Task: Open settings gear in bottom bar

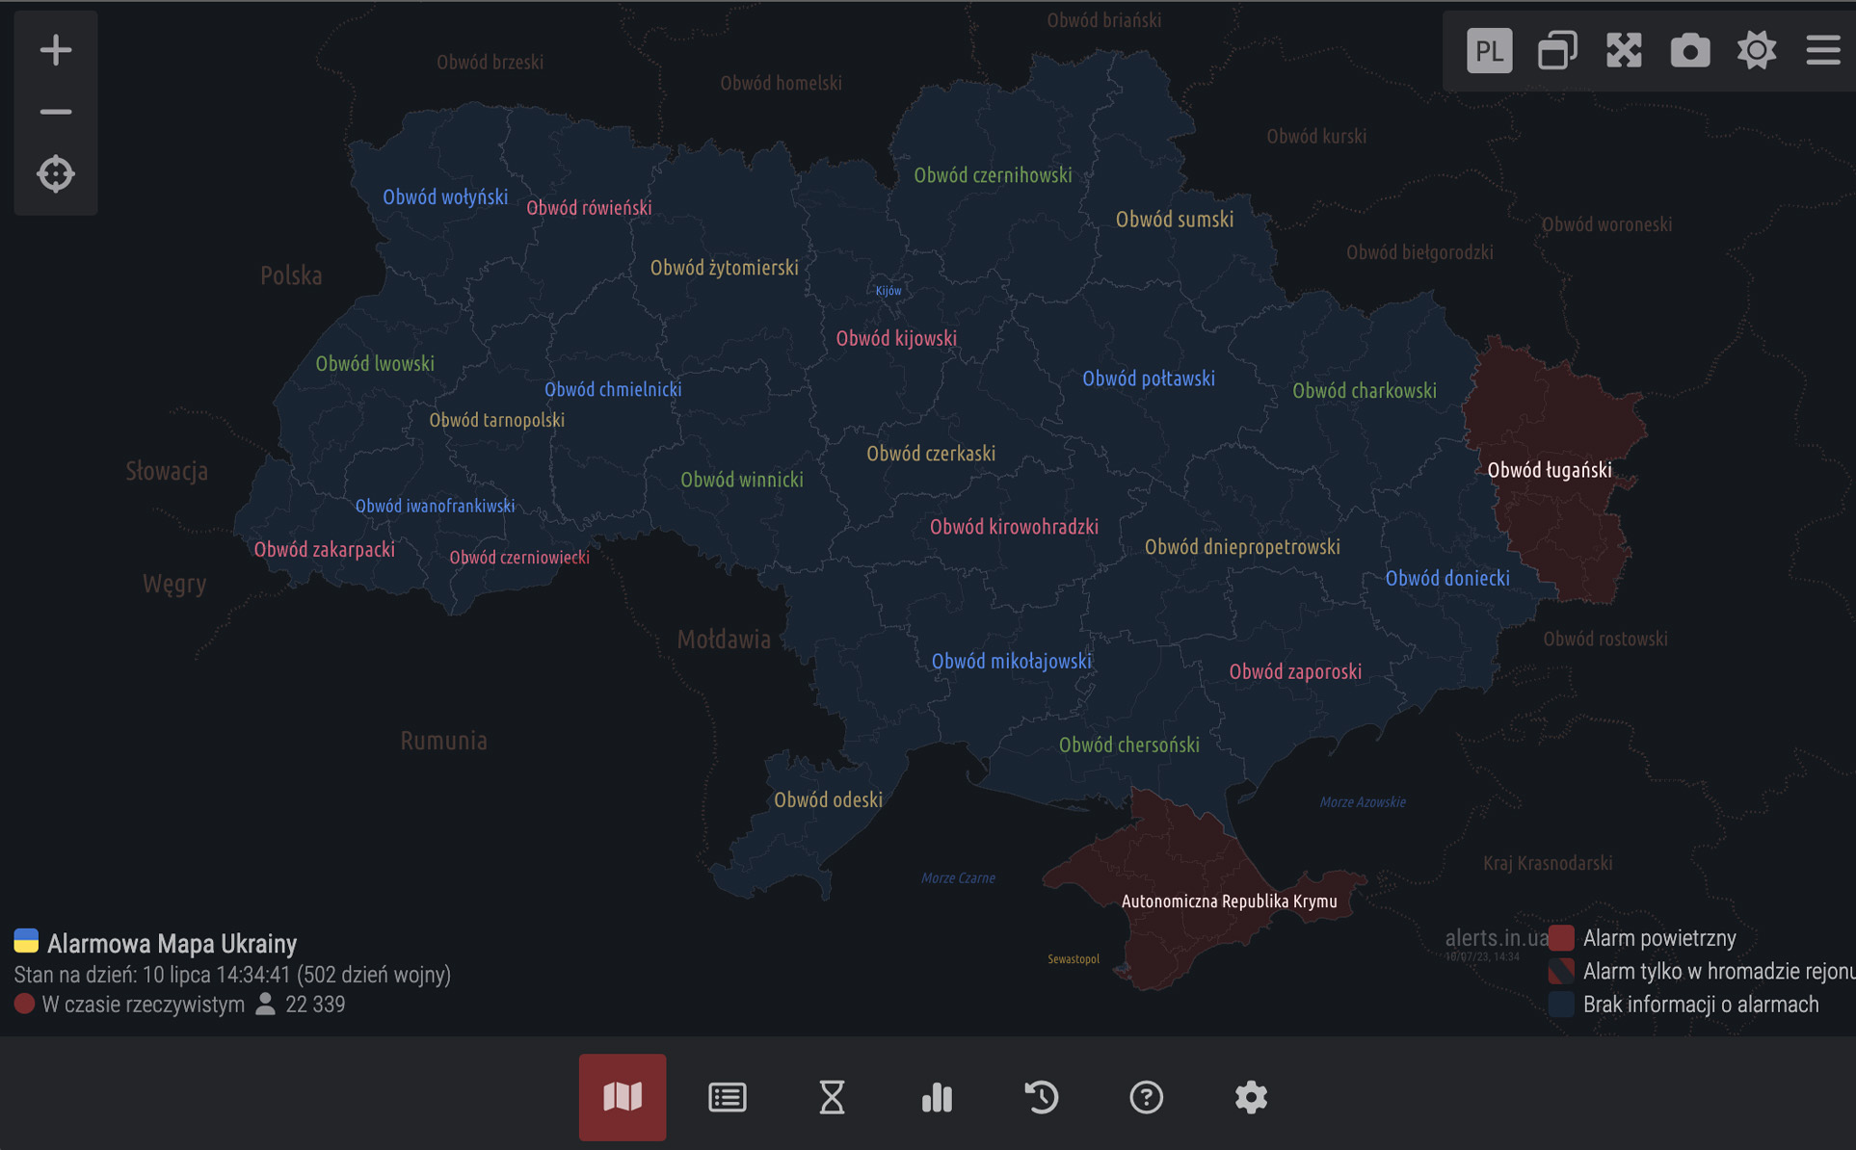Action: click(x=1251, y=1097)
